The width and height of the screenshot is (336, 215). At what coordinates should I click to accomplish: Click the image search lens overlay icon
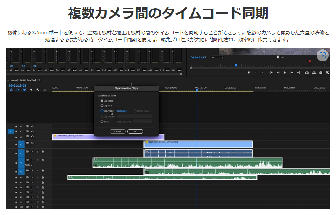point(322,55)
